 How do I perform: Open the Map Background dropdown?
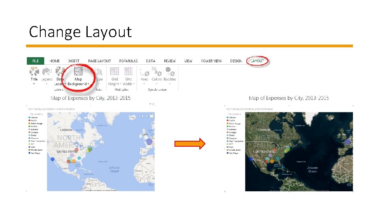(78, 76)
